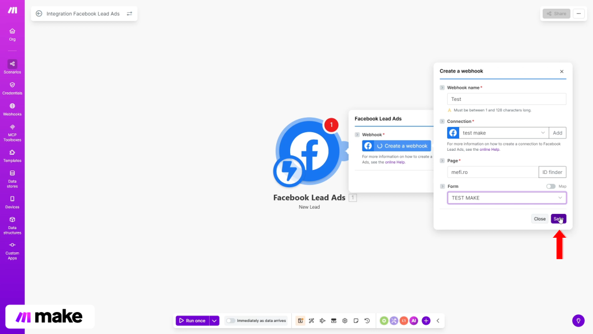Screen dimensions: 593x334
Task: Toggle the Map switch for Form
Action: click(x=551, y=186)
